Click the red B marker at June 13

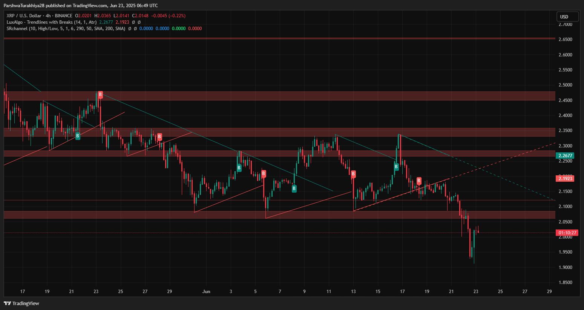click(x=353, y=174)
